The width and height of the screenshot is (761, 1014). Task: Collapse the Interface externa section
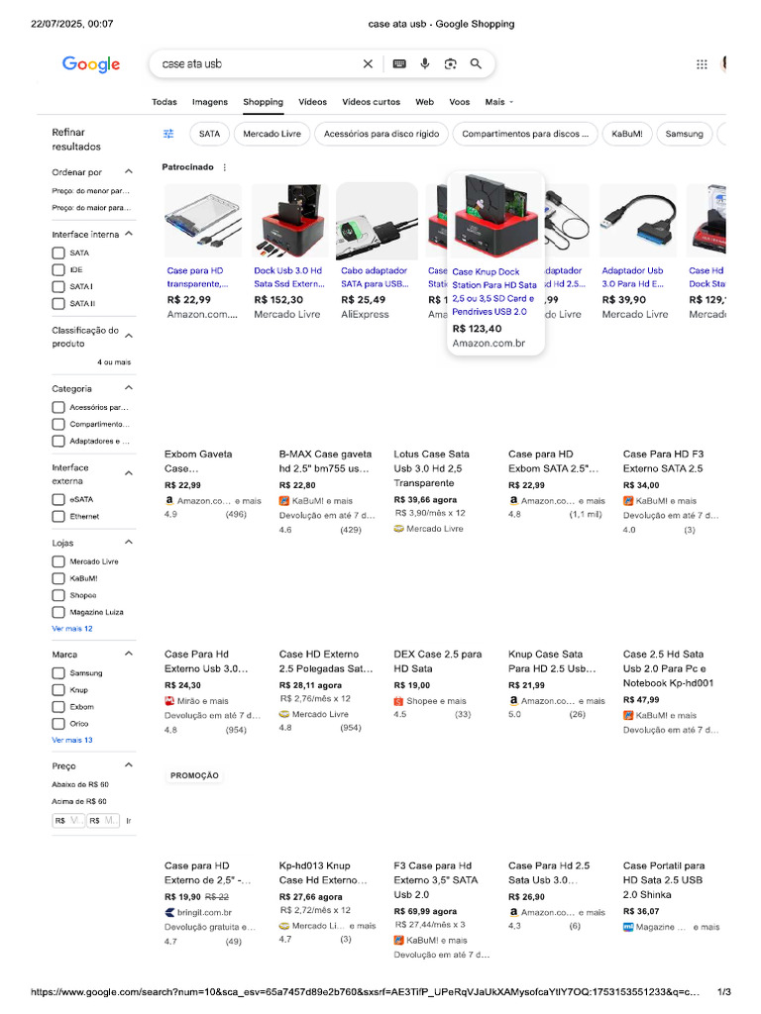coord(129,472)
